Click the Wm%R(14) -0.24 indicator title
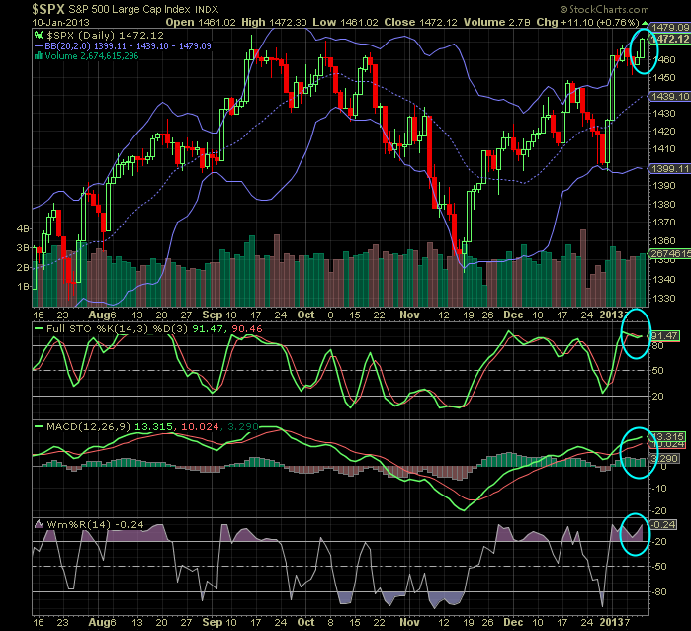The image size is (691, 631). coord(95,525)
